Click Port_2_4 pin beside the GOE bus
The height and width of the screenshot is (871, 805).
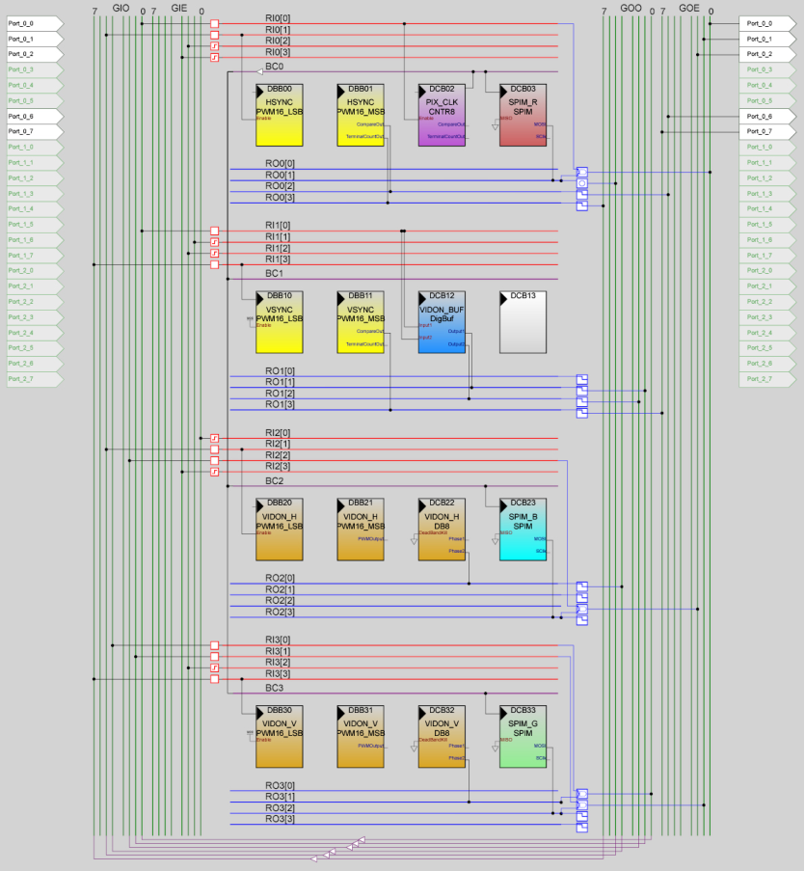pyautogui.click(x=767, y=332)
